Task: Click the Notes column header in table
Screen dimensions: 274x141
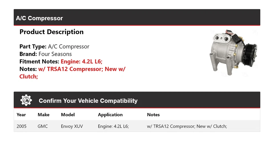Action: point(153,115)
